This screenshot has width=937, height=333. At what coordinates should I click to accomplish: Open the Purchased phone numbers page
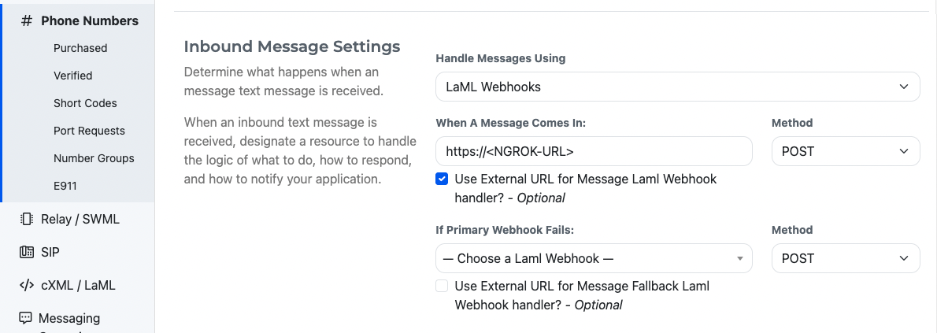(80, 48)
